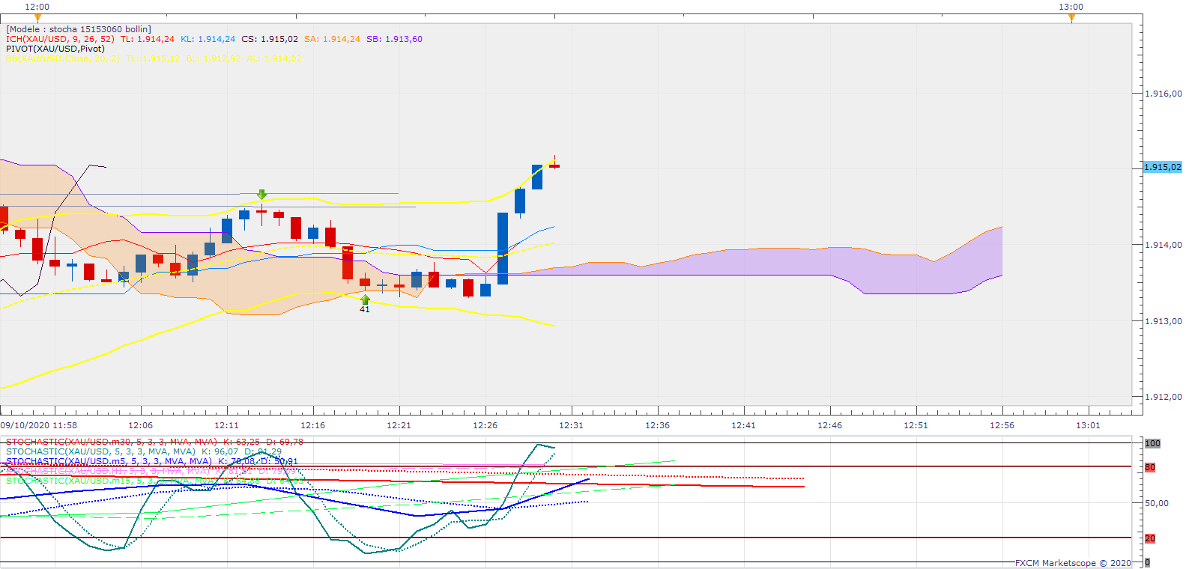Click the stochastic level 80 tag
Screen dimensions: 1186x569
1150,467
